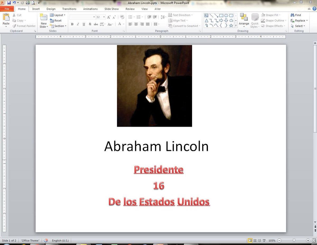Choose the 5-Point Star shape
Screen dimensions: 317x245
(231, 26)
